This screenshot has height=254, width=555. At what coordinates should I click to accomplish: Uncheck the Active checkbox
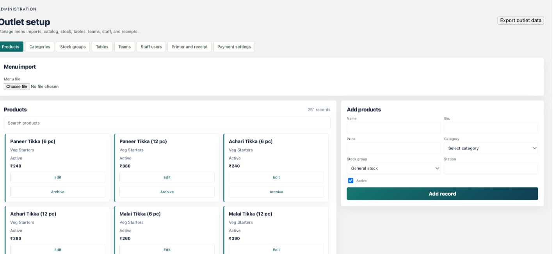tap(350, 180)
